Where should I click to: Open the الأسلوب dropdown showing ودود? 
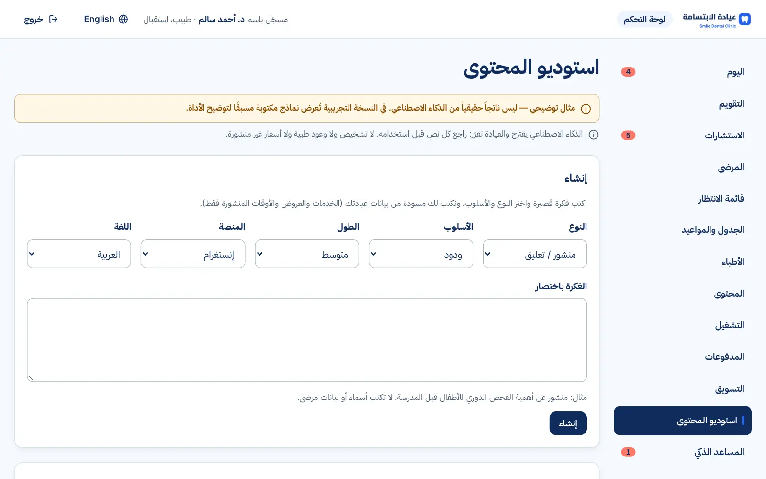tap(421, 254)
